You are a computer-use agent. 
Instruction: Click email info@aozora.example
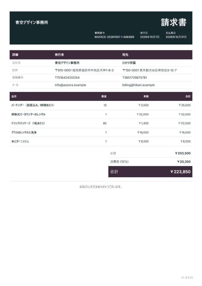click(70, 85)
